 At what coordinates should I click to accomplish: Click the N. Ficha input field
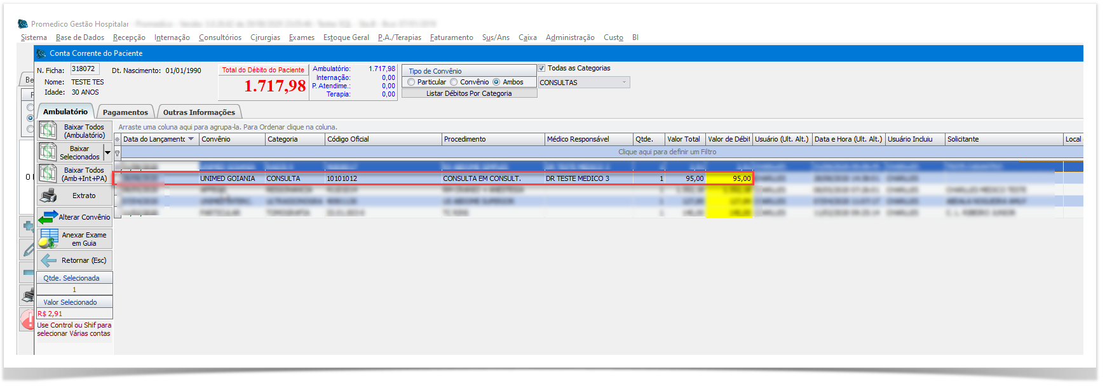[85, 69]
